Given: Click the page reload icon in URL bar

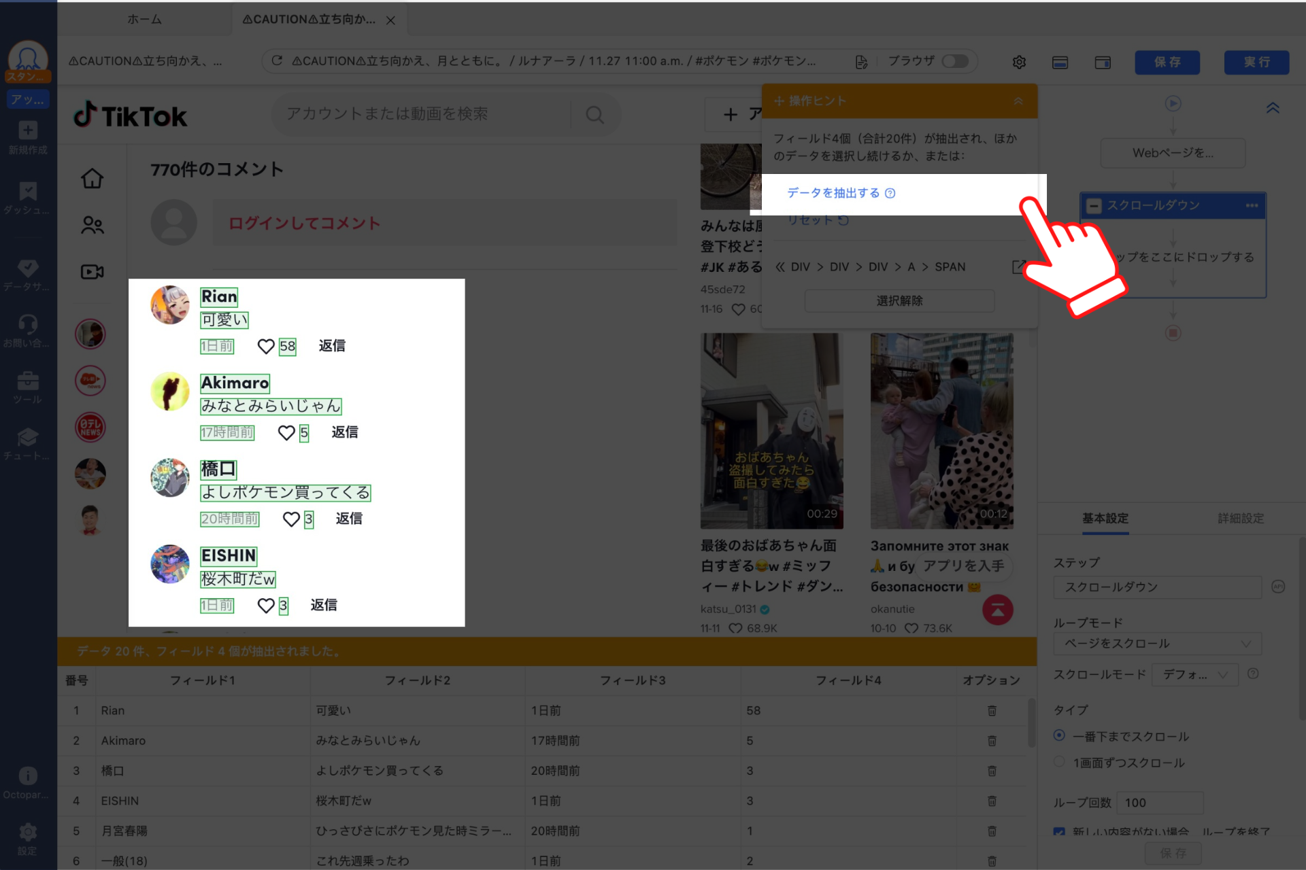Looking at the screenshot, I should coord(277,61).
